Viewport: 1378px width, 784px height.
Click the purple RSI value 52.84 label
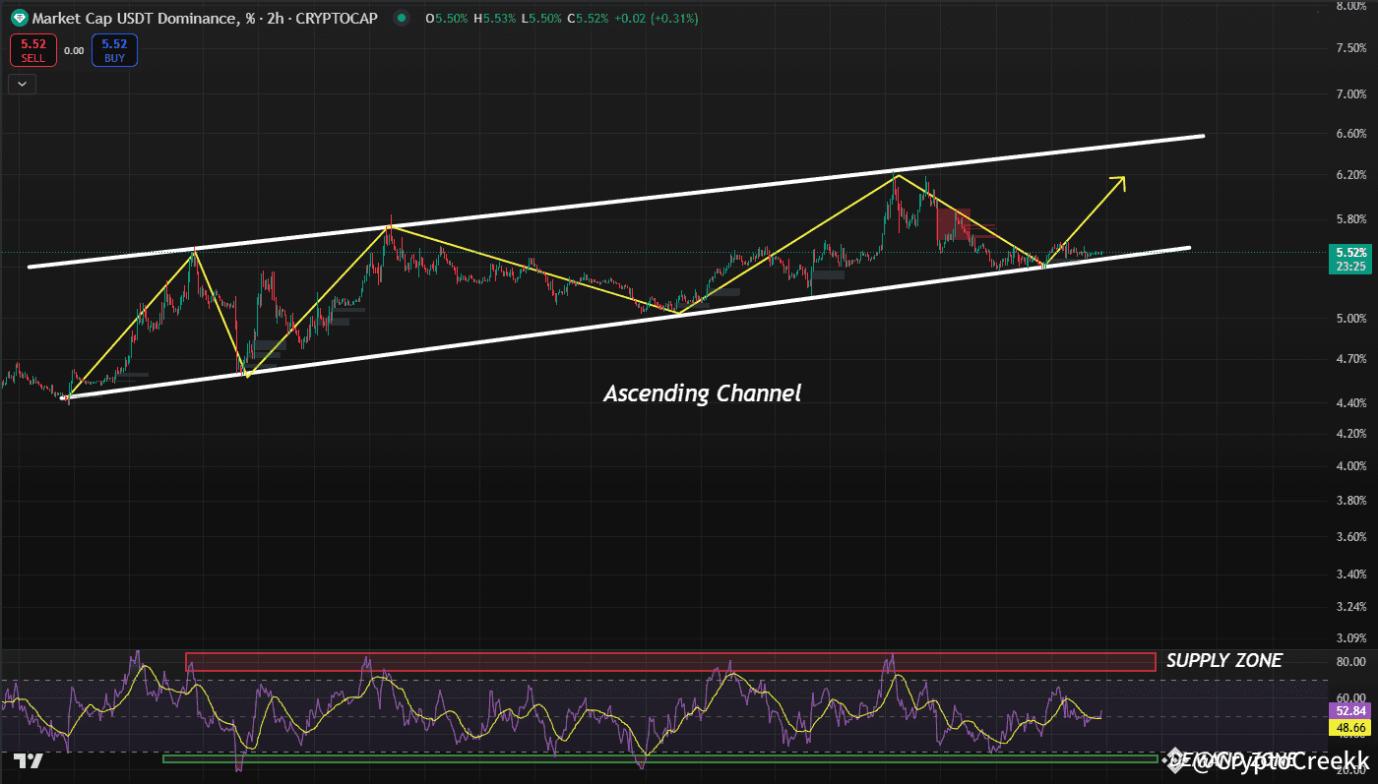[x=1349, y=710]
